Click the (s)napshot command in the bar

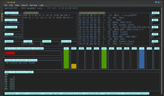(34, 93)
